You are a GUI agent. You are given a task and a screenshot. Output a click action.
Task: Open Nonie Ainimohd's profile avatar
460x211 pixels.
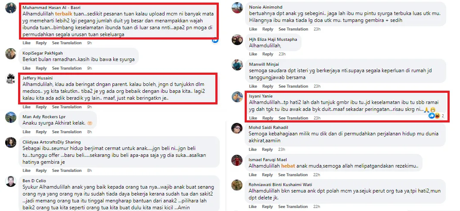point(237,8)
